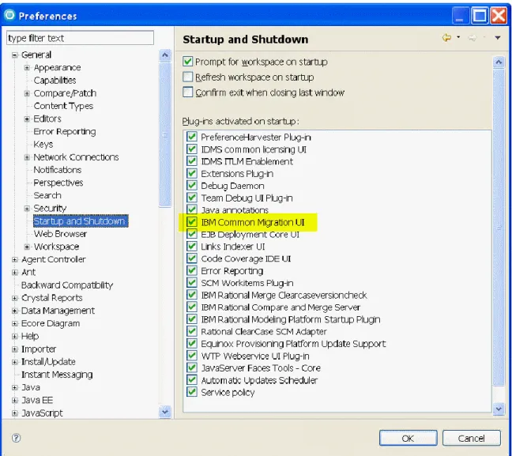This screenshot has height=456, width=512.
Task: Click the type filter text field
Action: (80, 38)
